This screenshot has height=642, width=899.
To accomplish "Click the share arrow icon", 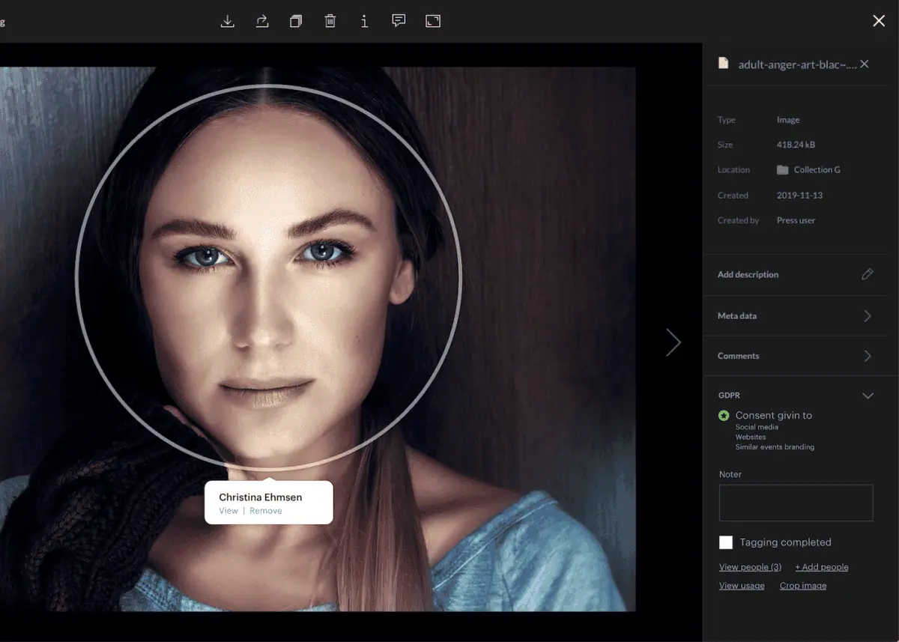I will coord(262,21).
